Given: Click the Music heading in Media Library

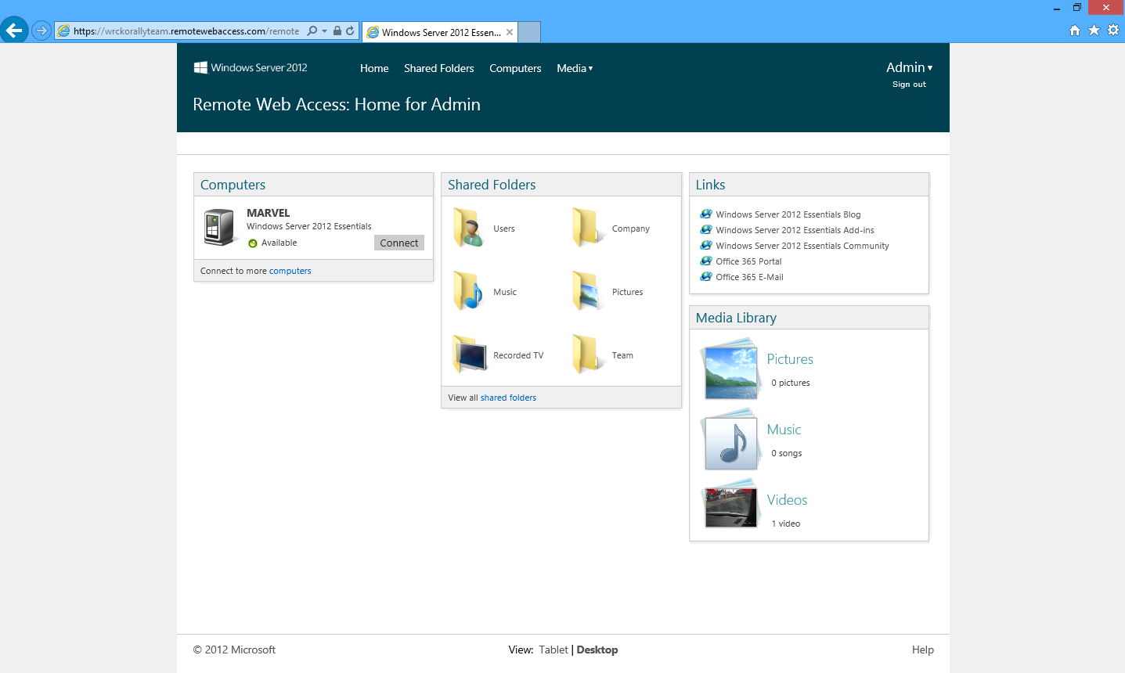Looking at the screenshot, I should [784, 430].
